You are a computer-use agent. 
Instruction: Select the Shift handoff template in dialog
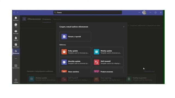coord(107,62)
